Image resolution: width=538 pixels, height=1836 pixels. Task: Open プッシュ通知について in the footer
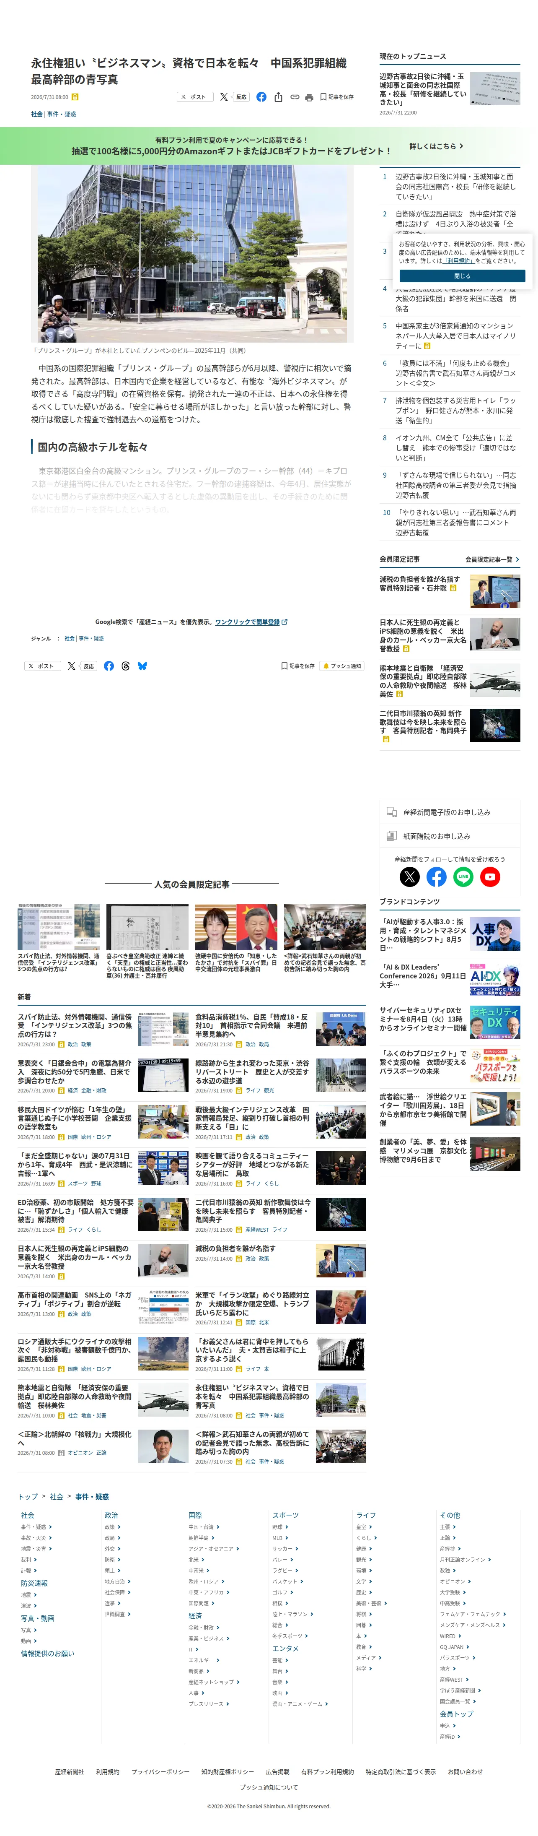click(269, 1787)
